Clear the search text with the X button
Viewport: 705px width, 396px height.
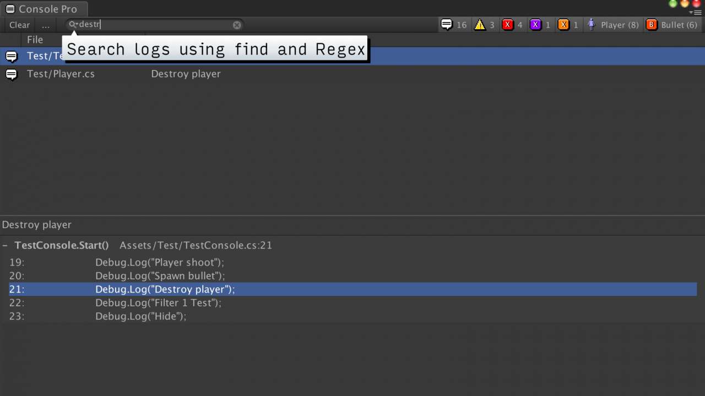tap(237, 25)
